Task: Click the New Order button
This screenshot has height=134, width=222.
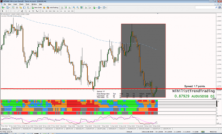Action: click(37, 7)
